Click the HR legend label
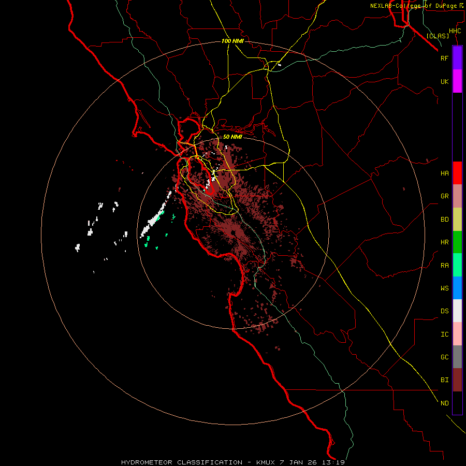The width and height of the screenshot is (466, 466). 444,242
